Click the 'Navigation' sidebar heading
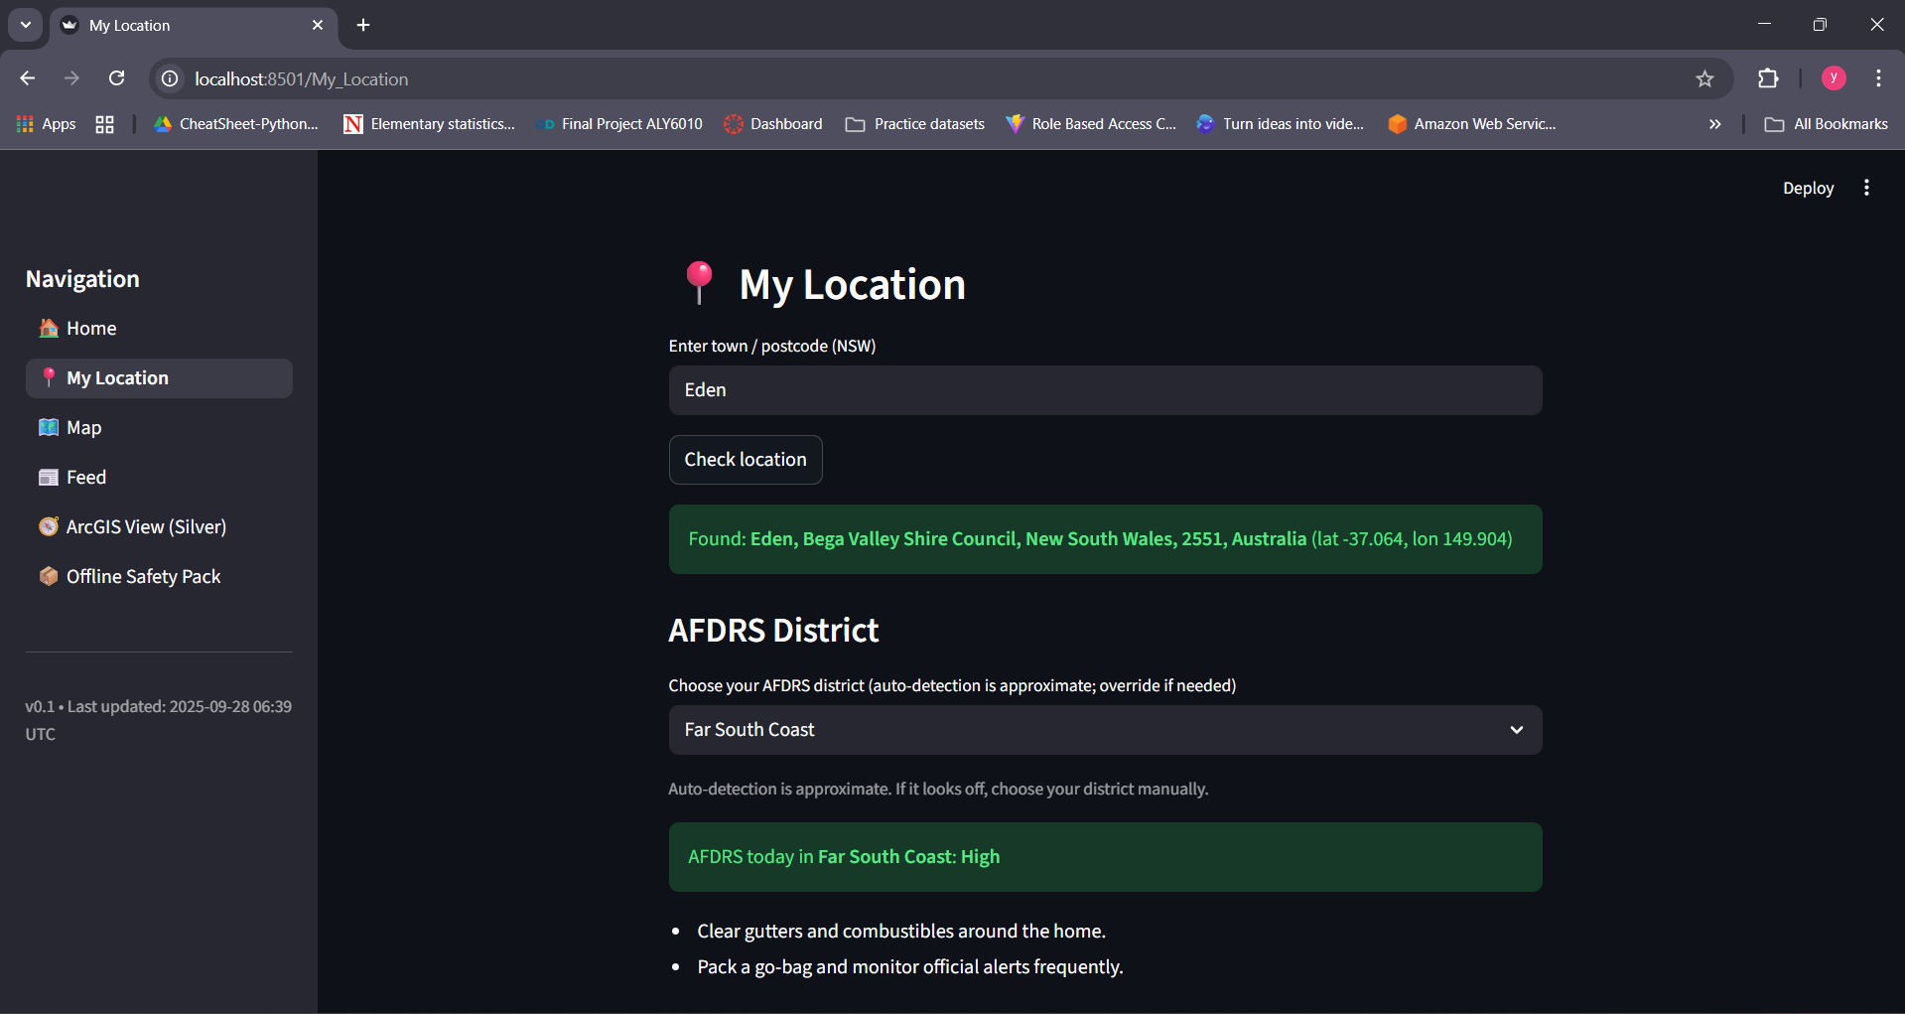 (82, 279)
